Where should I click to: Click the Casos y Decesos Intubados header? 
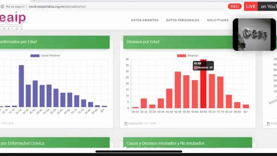coord(188,143)
